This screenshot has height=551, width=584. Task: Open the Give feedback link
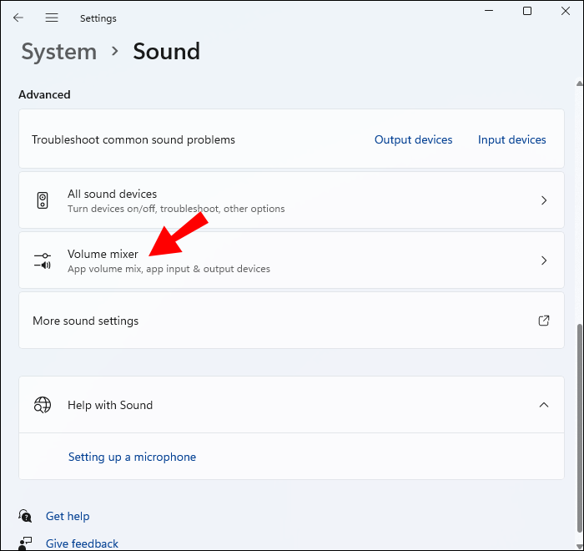(82, 543)
